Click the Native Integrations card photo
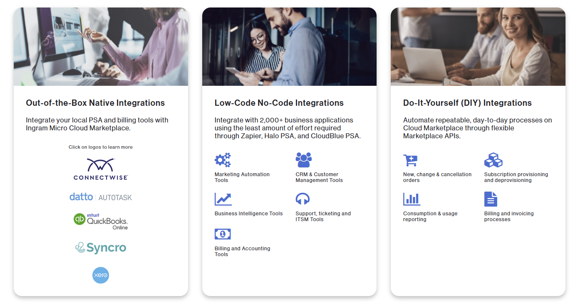This screenshot has height=304, width=573. (101, 47)
